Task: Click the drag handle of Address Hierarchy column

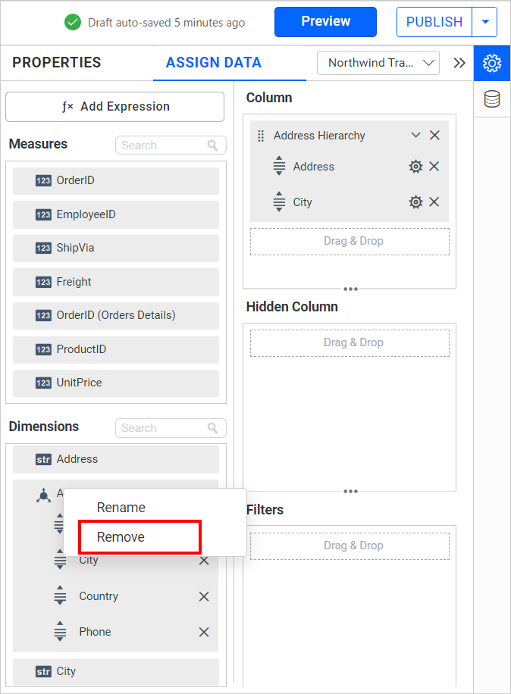Action: point(260,135)
